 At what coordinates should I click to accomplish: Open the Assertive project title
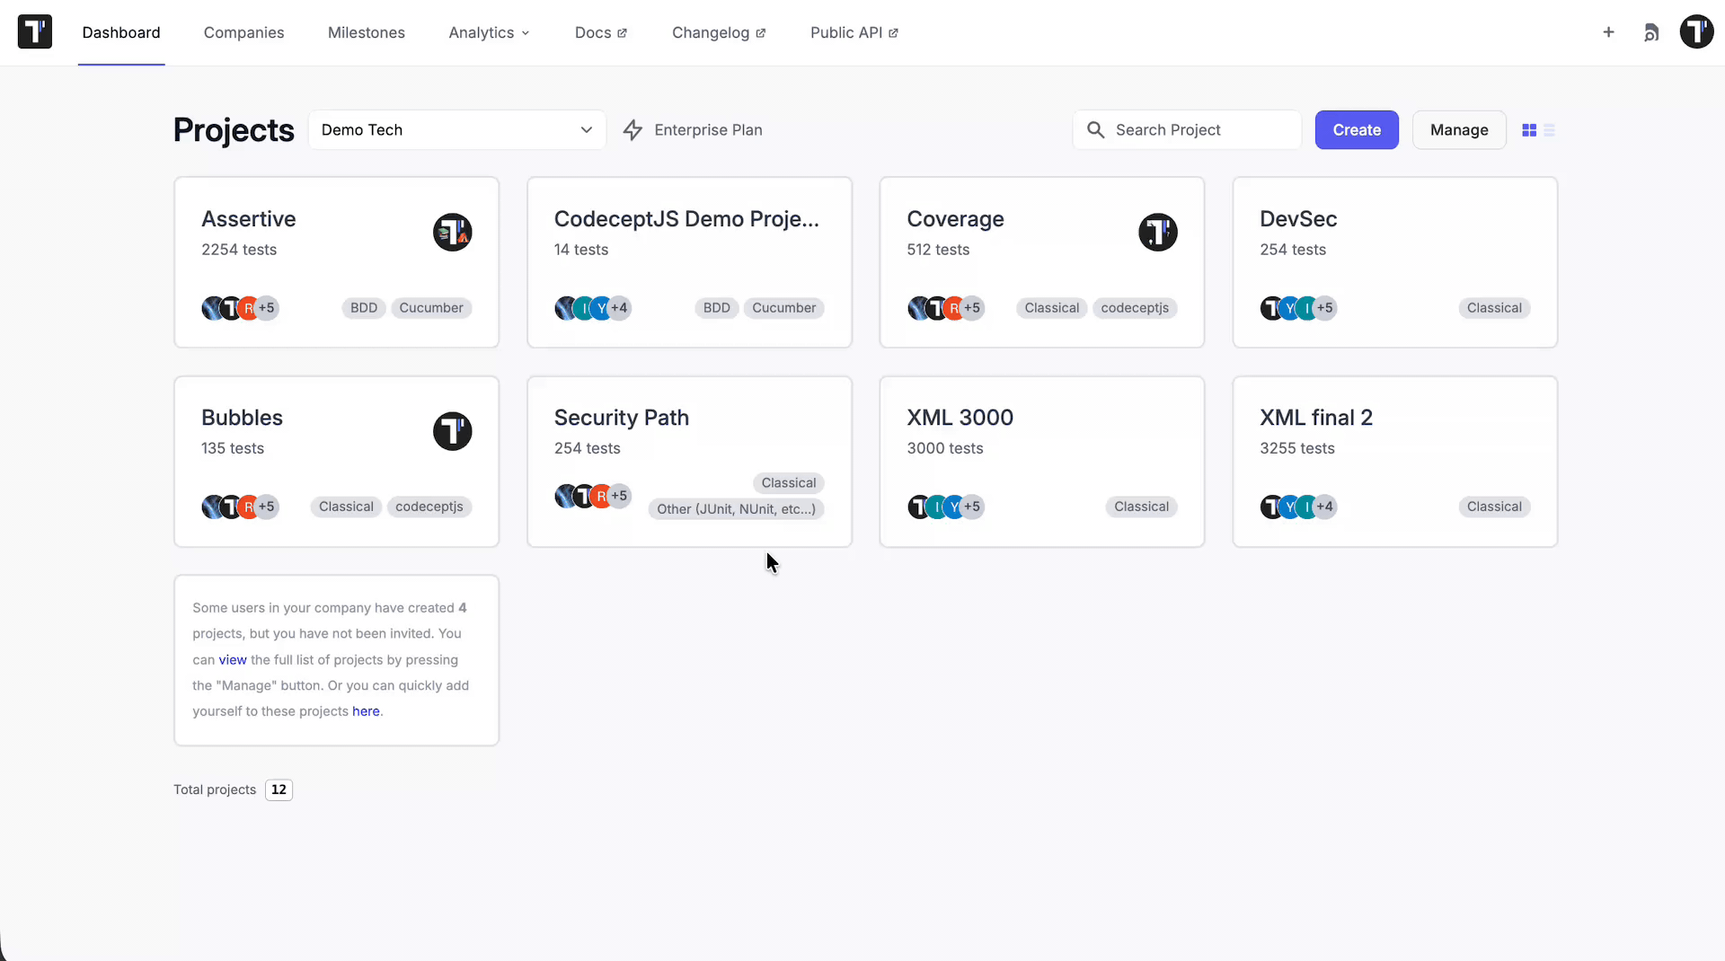[249, 219]
